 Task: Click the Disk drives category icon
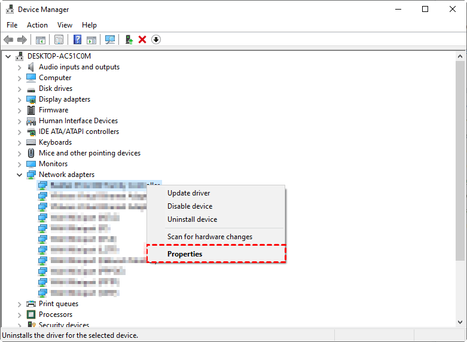point(31,89)
